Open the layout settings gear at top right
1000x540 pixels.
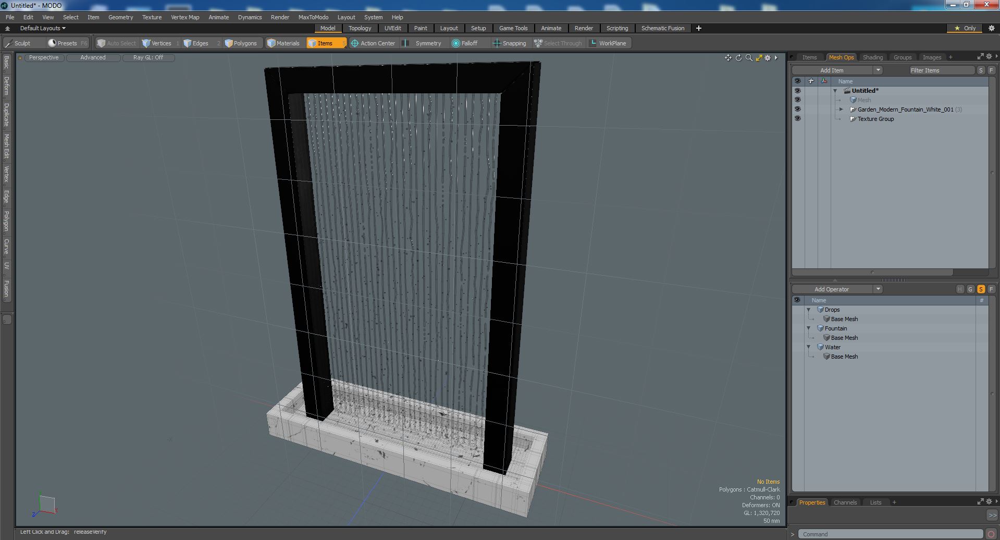pyautogui.click(x=992, y=28)
